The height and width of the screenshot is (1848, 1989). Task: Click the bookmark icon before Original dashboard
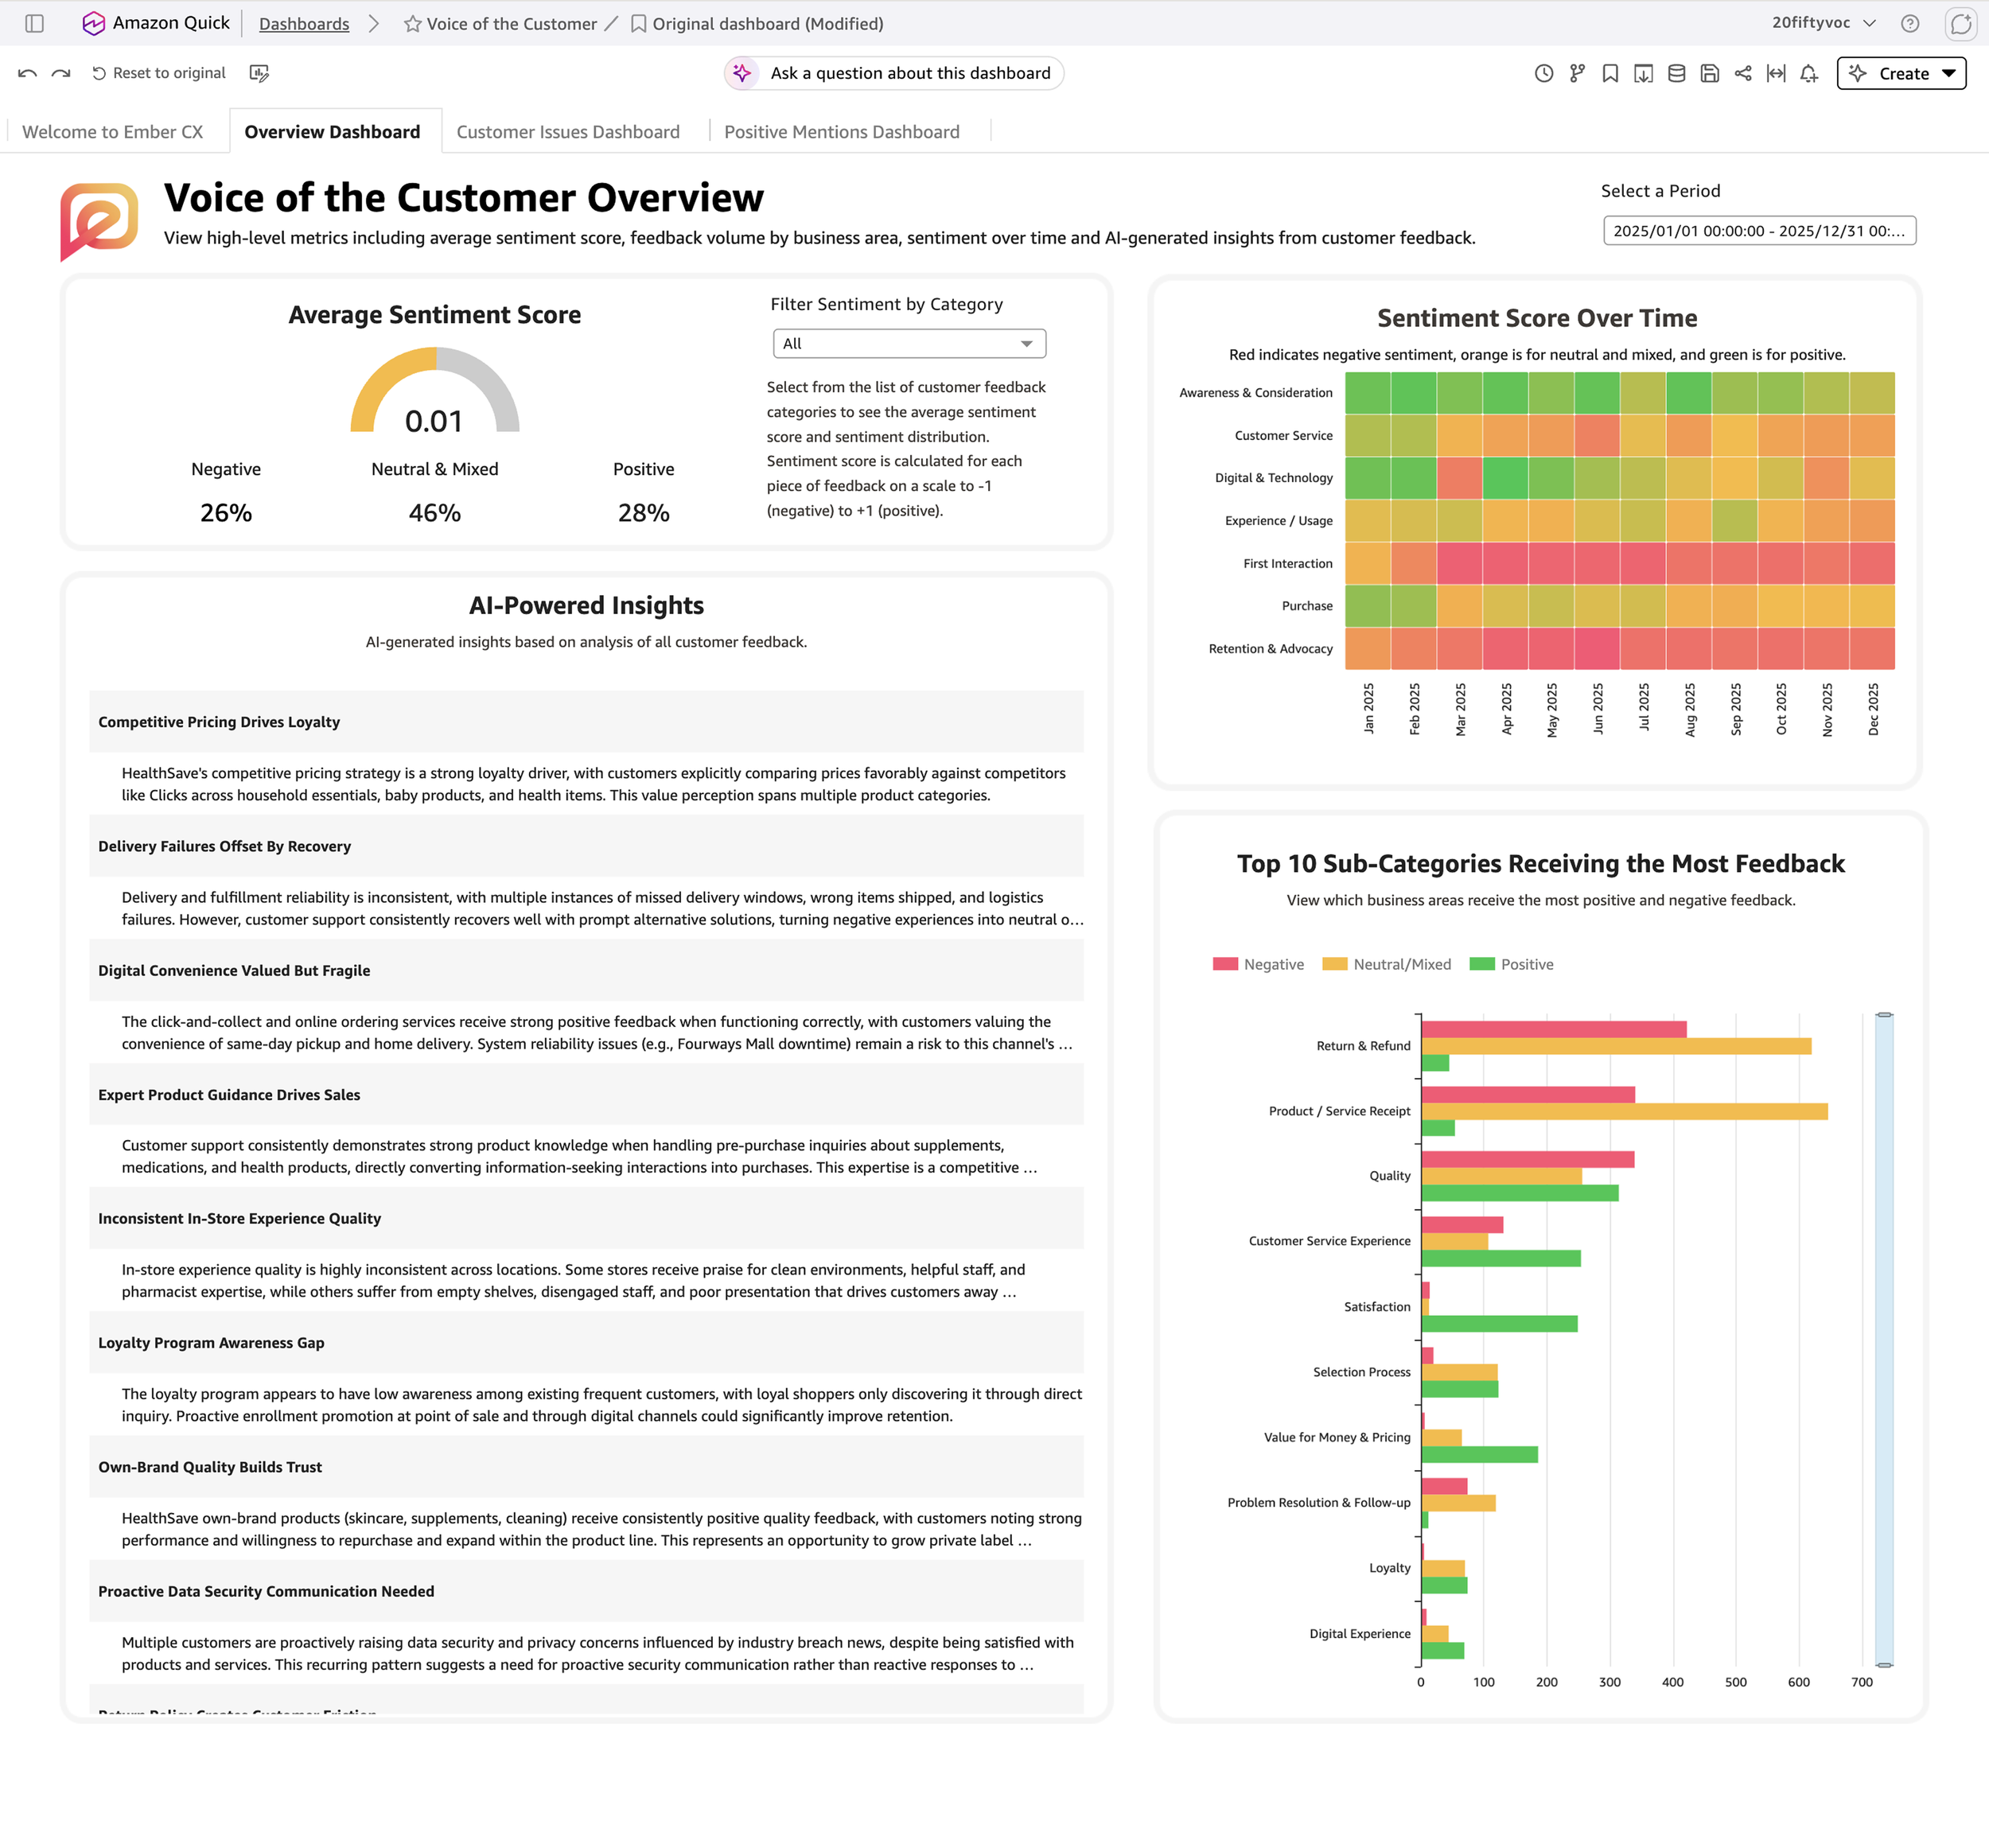click(638, 24)
